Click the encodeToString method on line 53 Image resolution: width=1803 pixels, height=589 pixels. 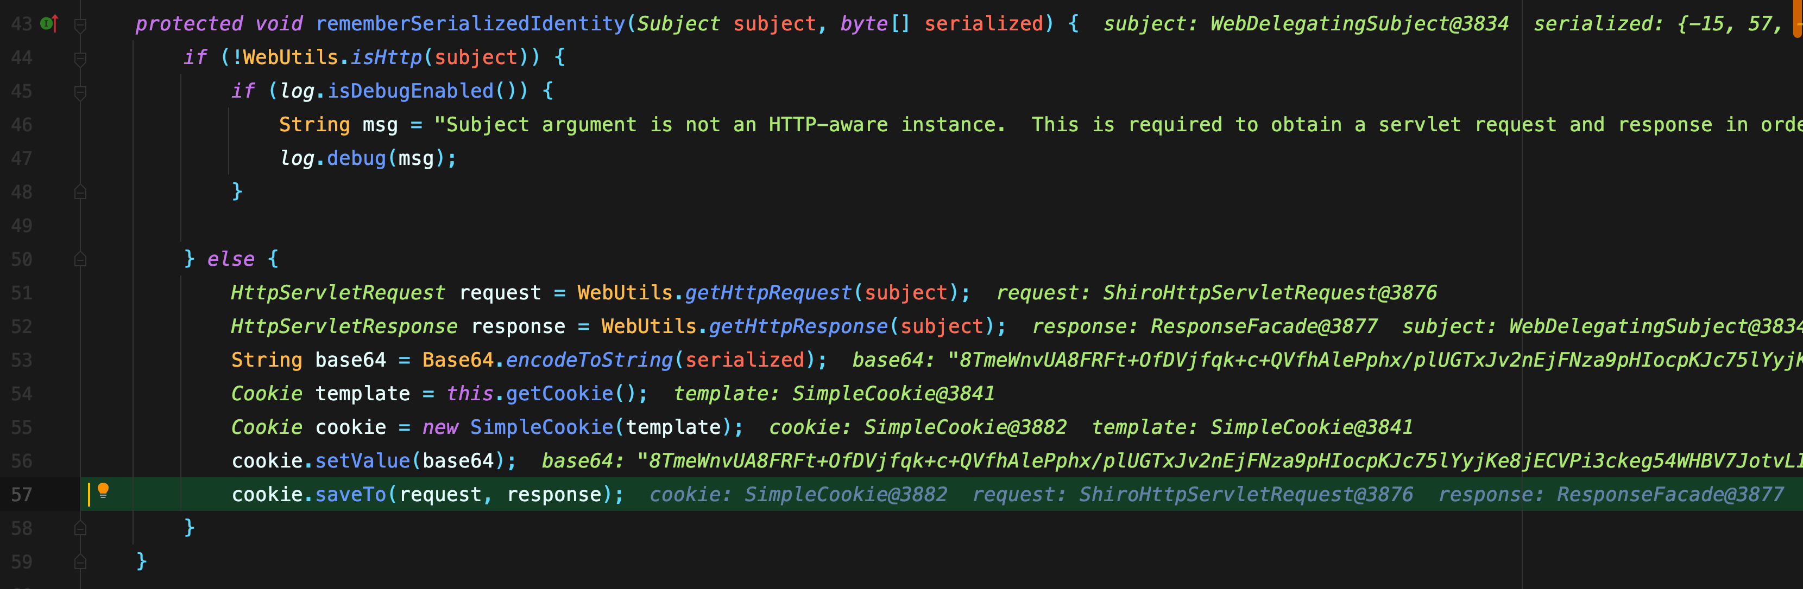click(589, 360)
